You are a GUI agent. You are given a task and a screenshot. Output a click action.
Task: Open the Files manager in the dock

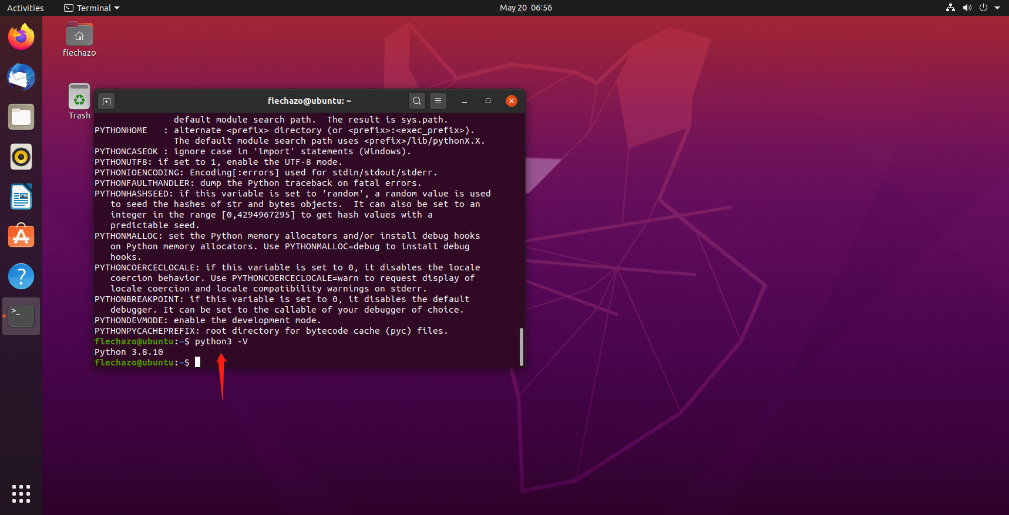pos(21,117)
